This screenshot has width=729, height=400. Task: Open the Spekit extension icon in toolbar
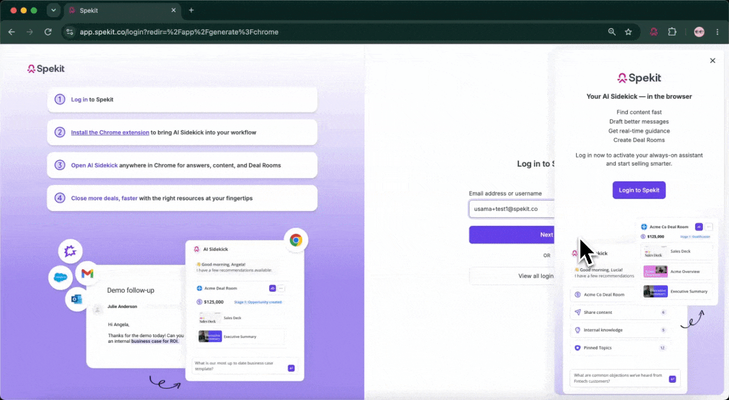[x=654, y=32]
